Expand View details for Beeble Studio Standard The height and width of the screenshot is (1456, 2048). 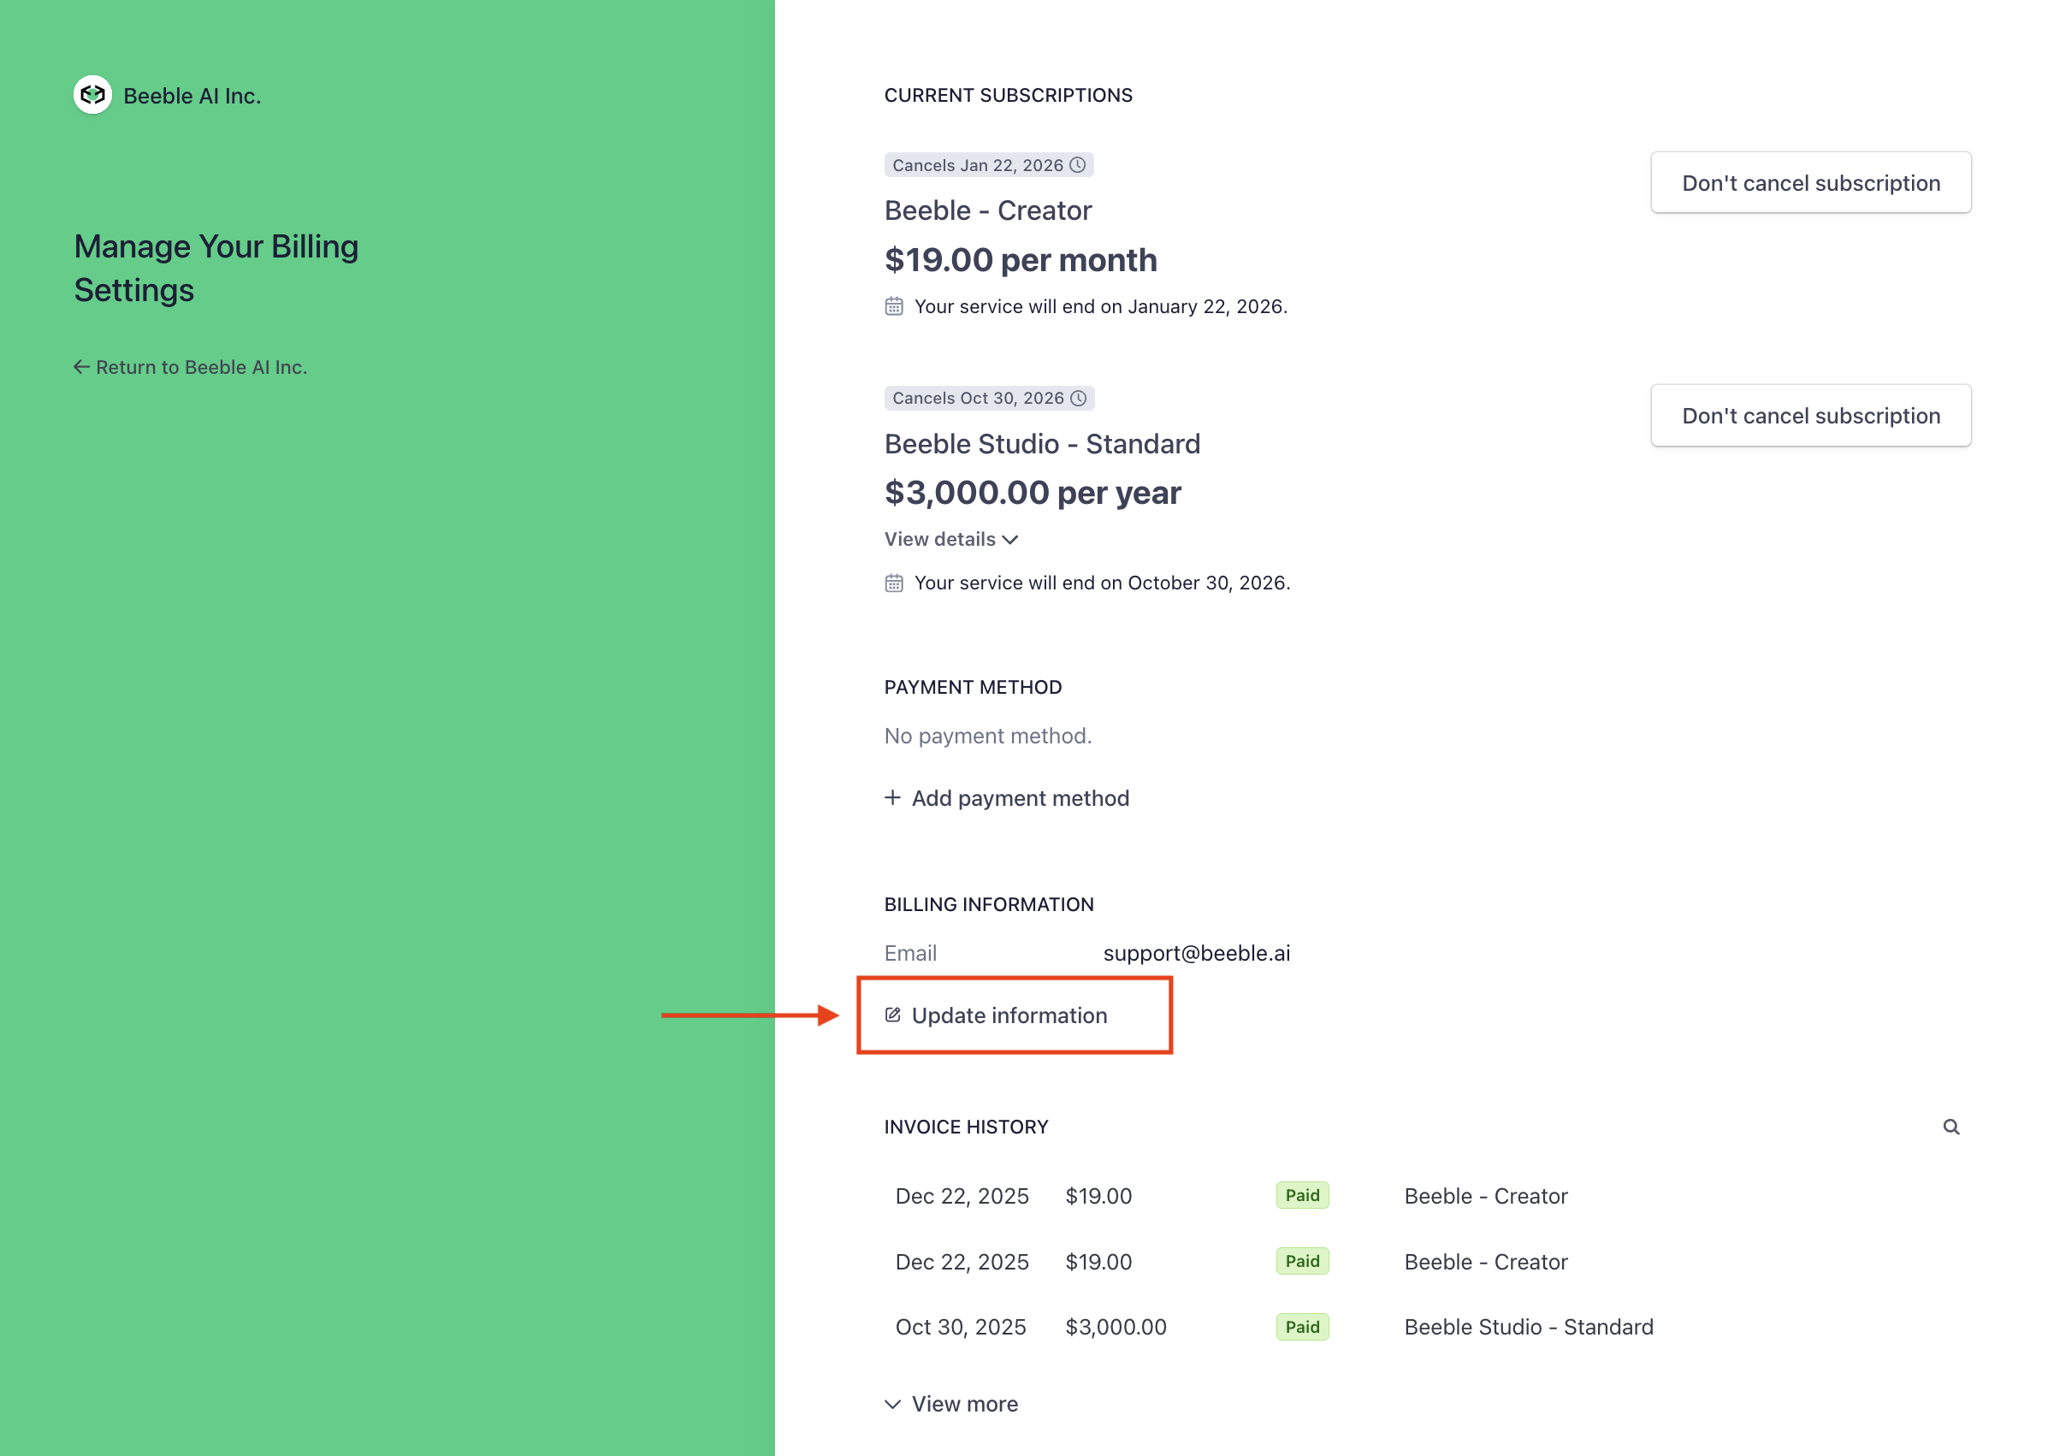[950, 539]
